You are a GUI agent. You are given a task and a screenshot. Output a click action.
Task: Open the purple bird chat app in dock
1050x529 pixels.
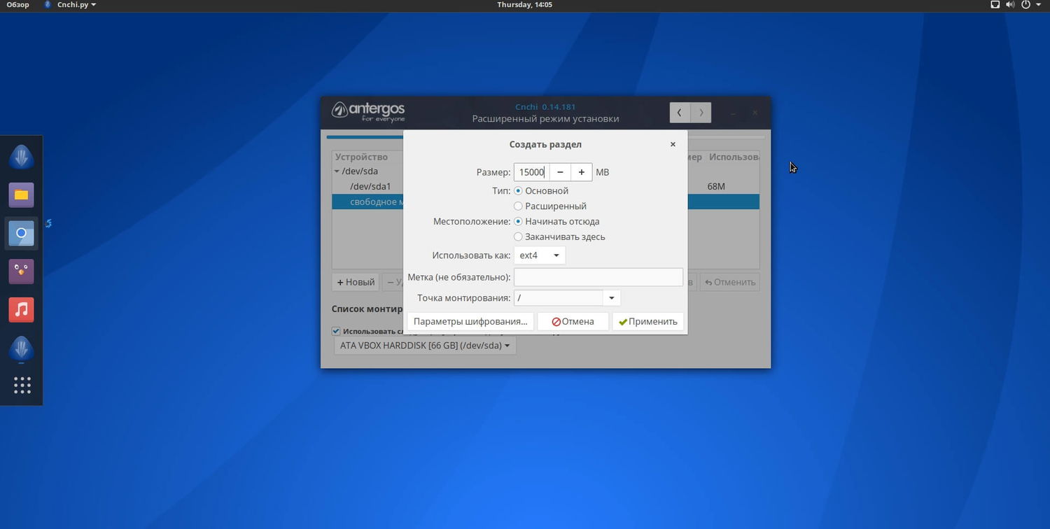pos(21,271)
